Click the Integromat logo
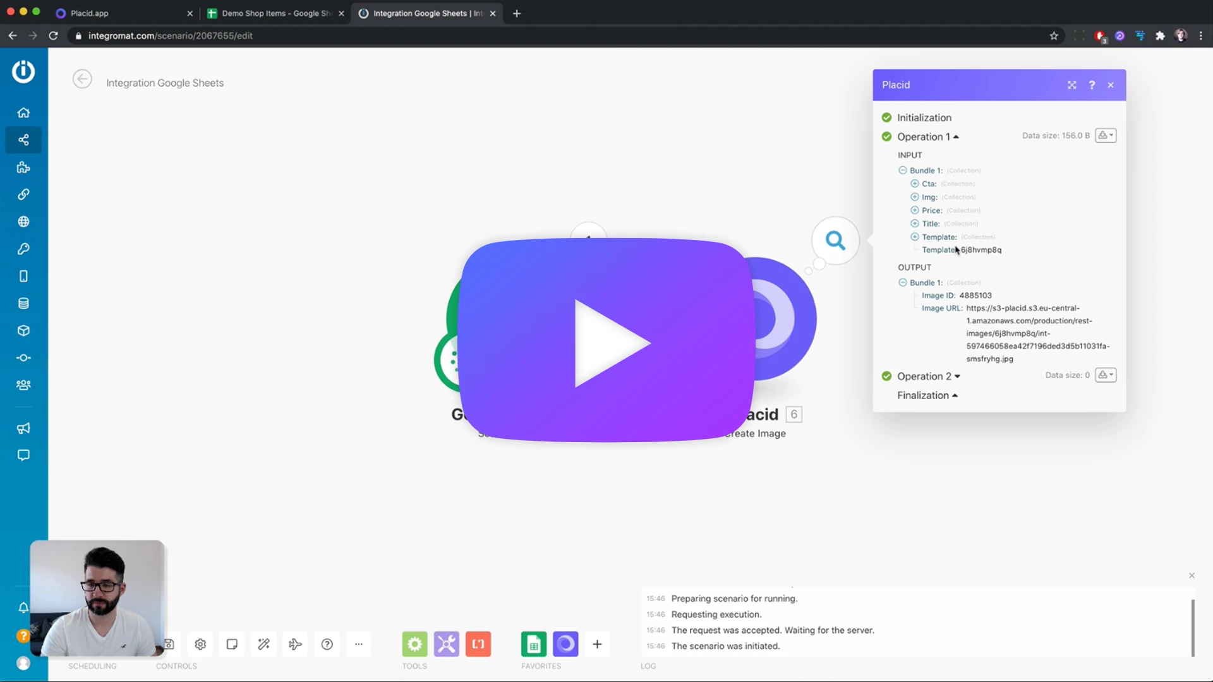The image size is (1213, 682). click(x=23, y=71)
